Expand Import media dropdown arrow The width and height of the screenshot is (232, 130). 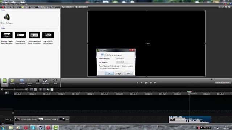point(36,7)
